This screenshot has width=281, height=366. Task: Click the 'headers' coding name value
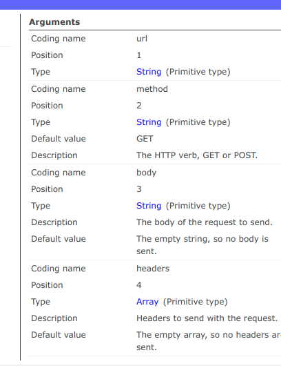pyautogui.click(x=153, y=269)
